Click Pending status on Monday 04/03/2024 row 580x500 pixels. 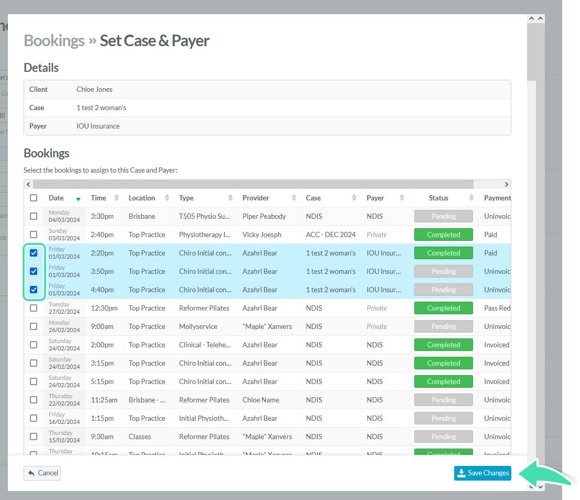pos(444,216)
